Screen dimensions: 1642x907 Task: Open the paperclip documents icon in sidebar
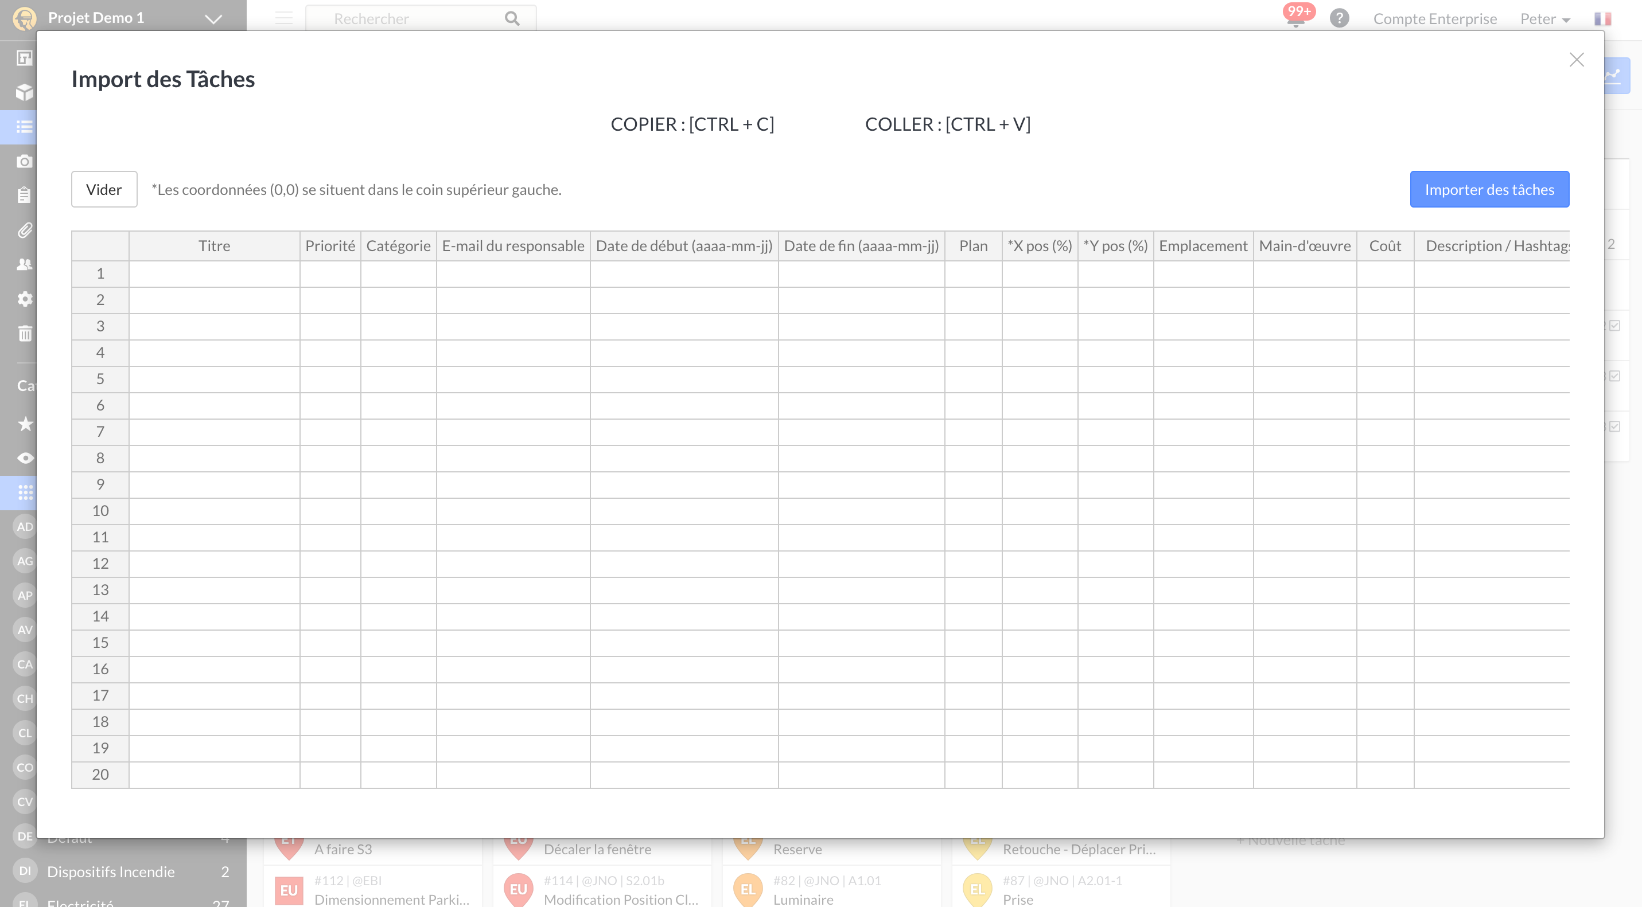[x=24, y=230]
